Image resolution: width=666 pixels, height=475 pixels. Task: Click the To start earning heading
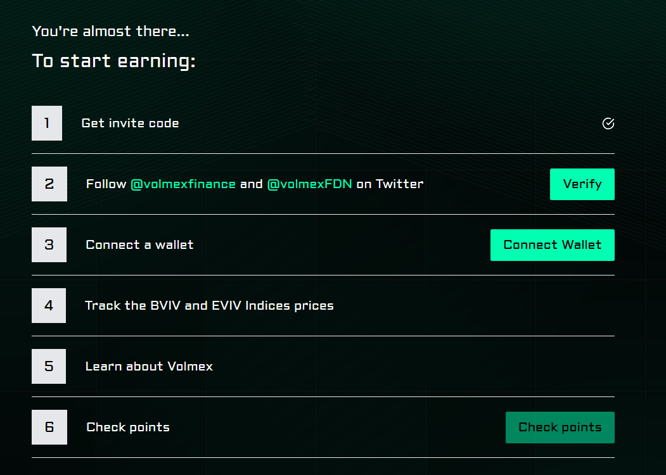tap(113, 60)
